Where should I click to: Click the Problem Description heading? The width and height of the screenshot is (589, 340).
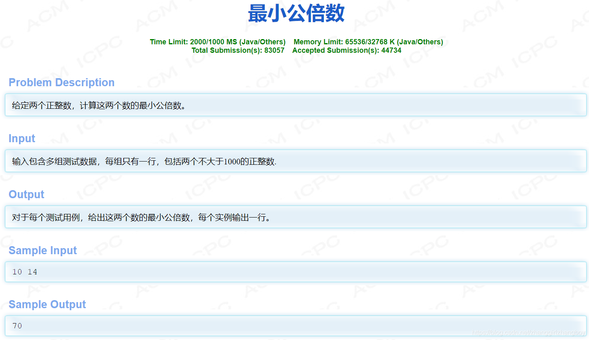pos(62,83)
